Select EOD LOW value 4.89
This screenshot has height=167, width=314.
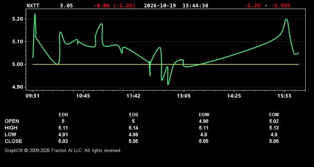[x=134, y=134]
